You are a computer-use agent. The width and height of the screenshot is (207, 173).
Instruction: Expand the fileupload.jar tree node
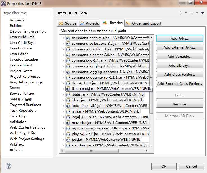point(63,89)
